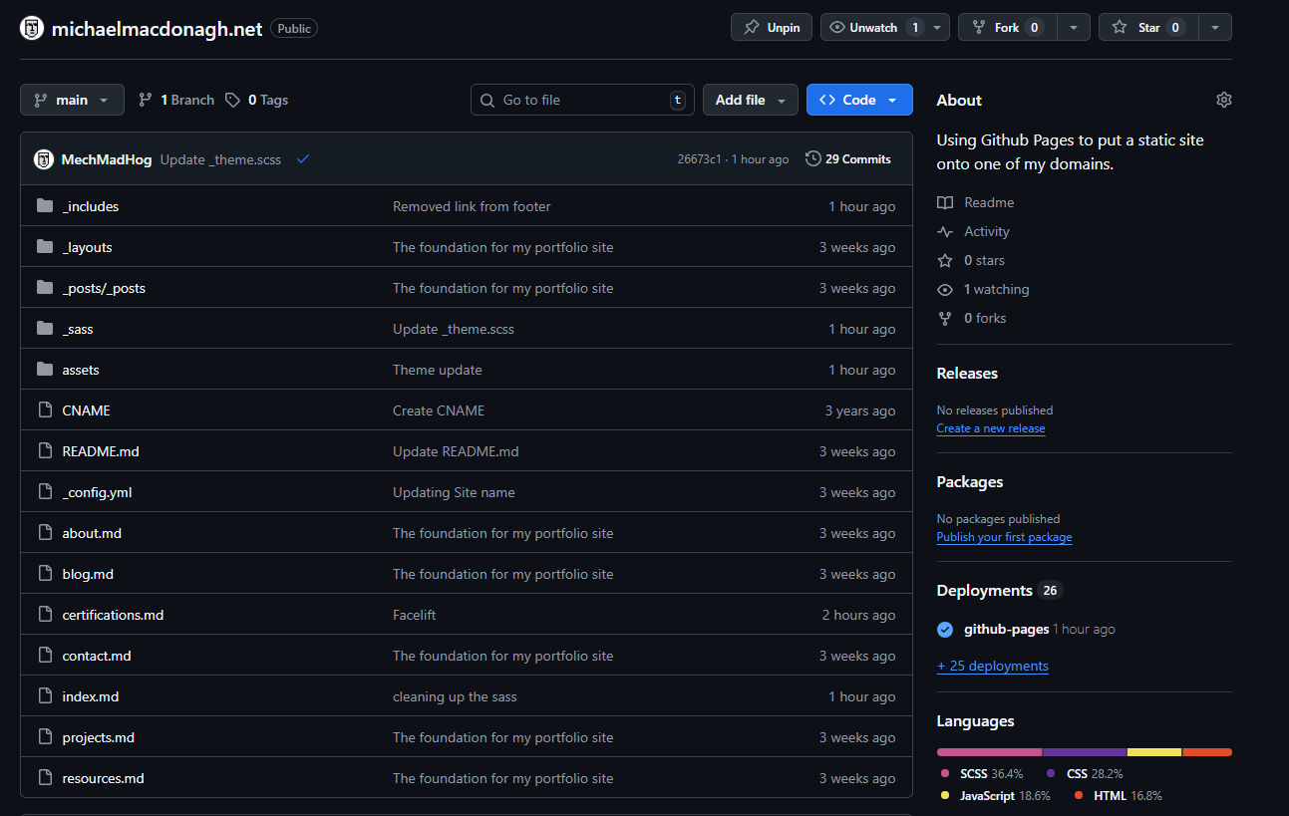The image size is (1289, 816).
Task: Fork the repository
Action: tap(1007, 28)
